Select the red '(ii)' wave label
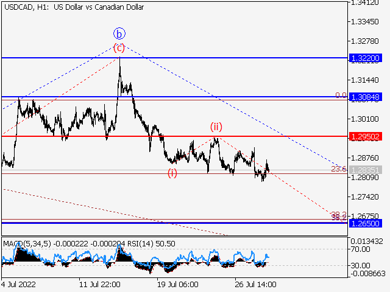Viewport: 390px width, 292px height. tap(216, 127)
